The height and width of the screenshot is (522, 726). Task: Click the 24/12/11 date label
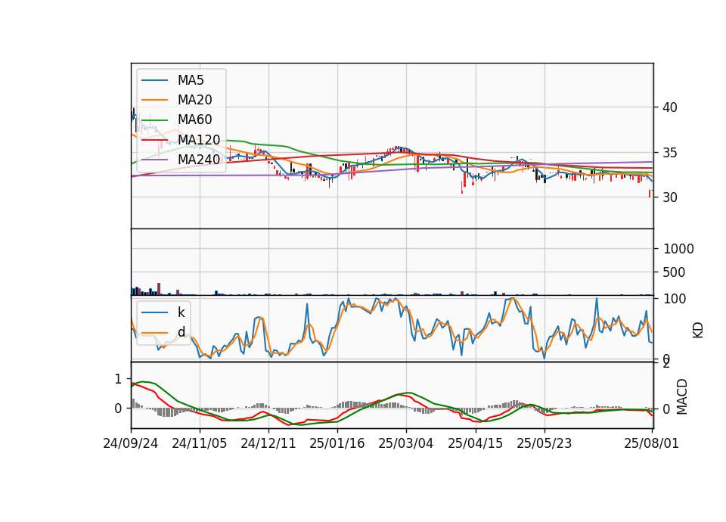click(268, 443)
